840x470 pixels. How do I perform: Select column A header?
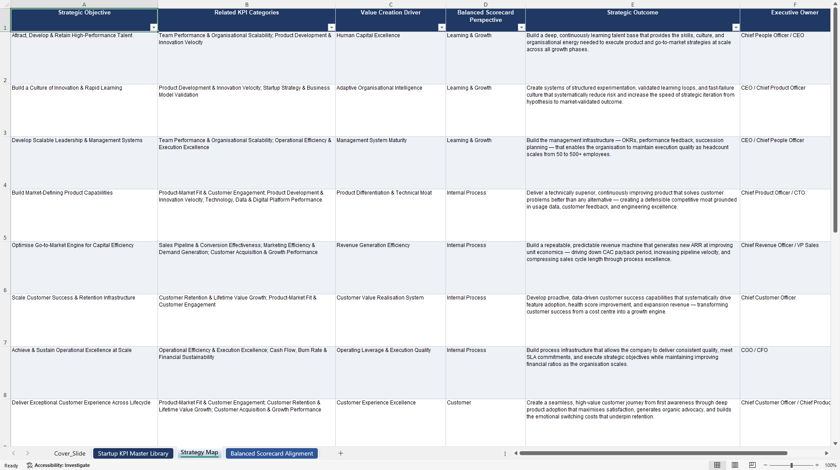pyautogui.click(x=84, y=4)
